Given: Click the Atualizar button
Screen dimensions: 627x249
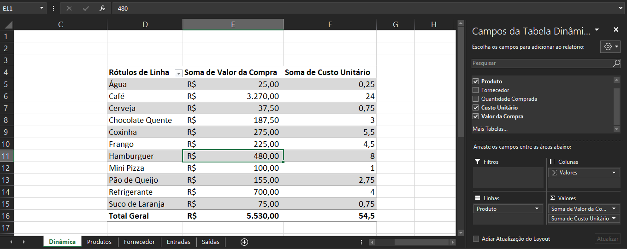Looking at the screenshot, I should pos(607,238).
